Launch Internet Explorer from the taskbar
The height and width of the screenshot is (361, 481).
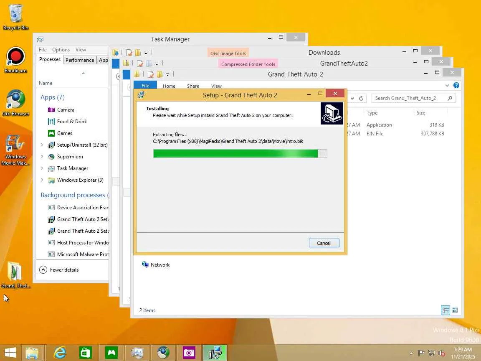(60, 353)
